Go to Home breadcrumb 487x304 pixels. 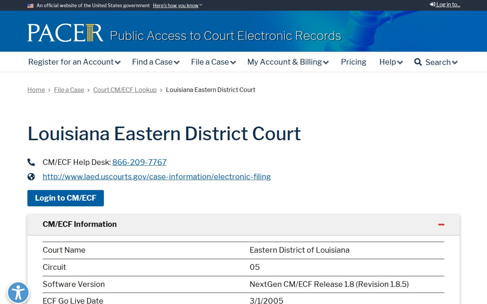(x=36, y=90)
